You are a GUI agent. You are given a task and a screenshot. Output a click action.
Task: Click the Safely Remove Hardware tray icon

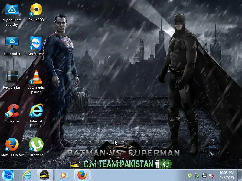tap(197, 176)
